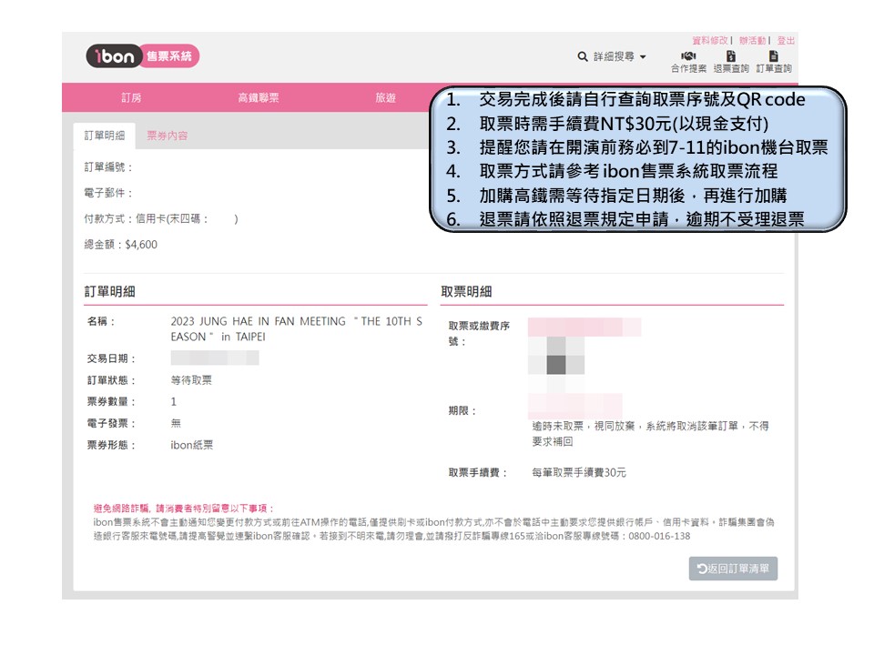
Task: Open the 訂房 menu item
Action: tap(131, 98)
